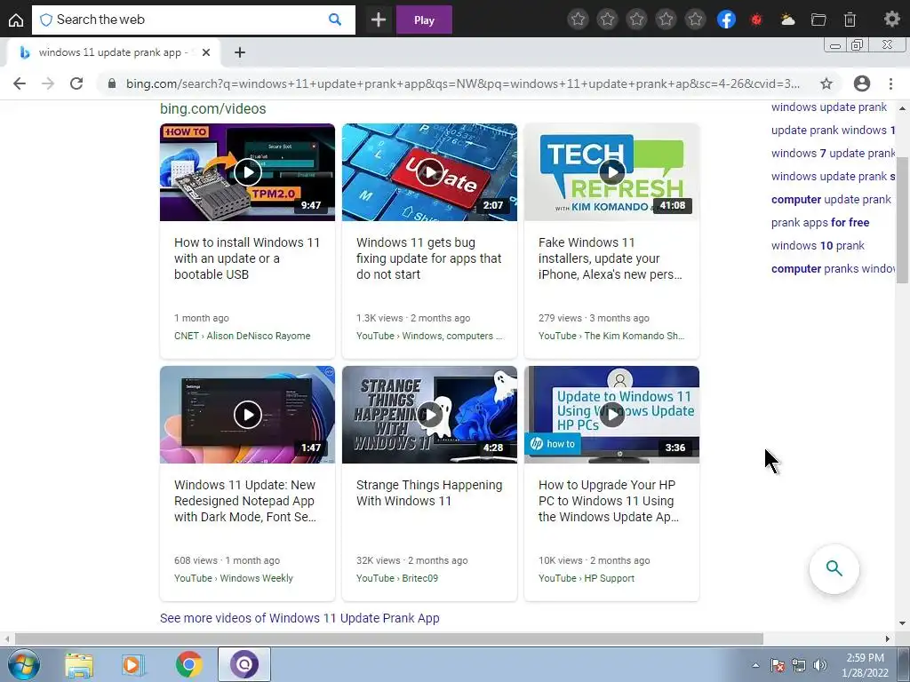Select related search 'windows update prank'
The width and height of the screenshot is (910, 682).
click(829, 107)
